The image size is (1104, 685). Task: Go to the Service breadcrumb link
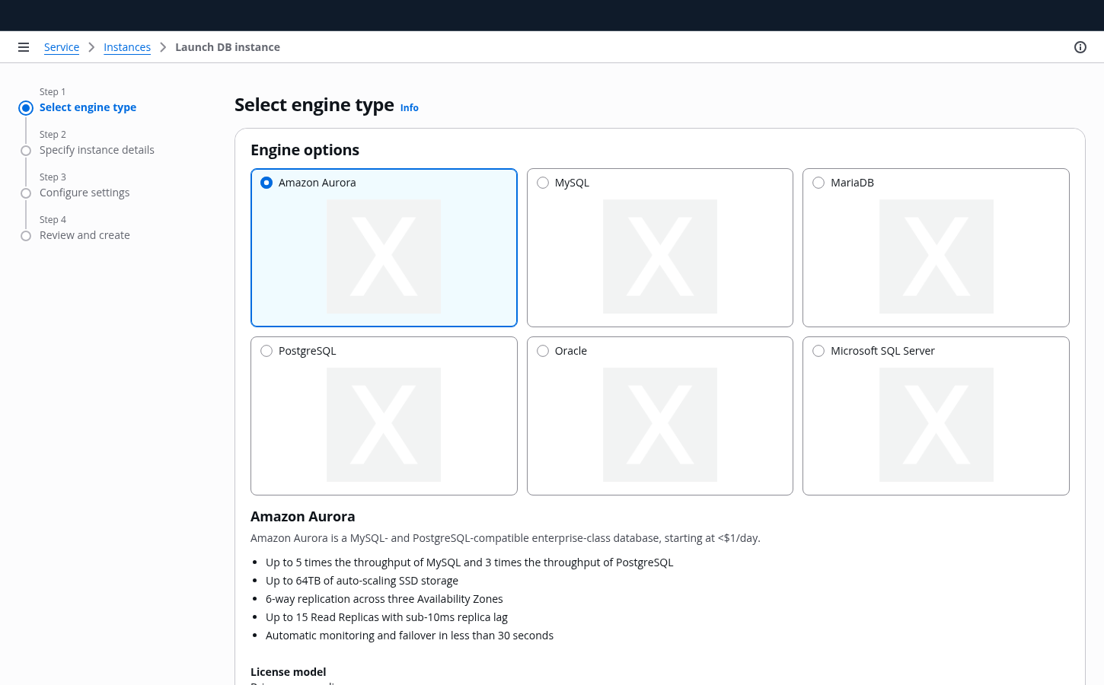tap(62, 47)
